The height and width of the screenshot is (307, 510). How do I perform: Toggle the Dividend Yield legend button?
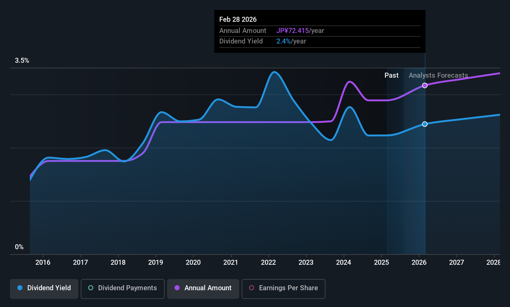coord(44,289)
